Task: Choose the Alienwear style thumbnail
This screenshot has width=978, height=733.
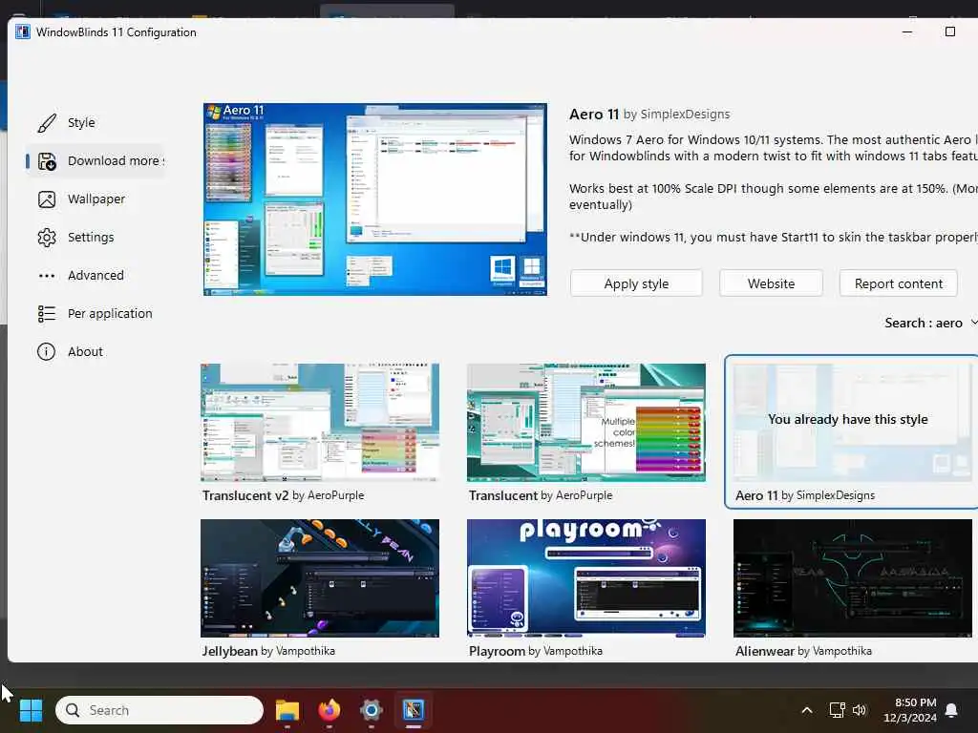Action: tap(853, 578)
